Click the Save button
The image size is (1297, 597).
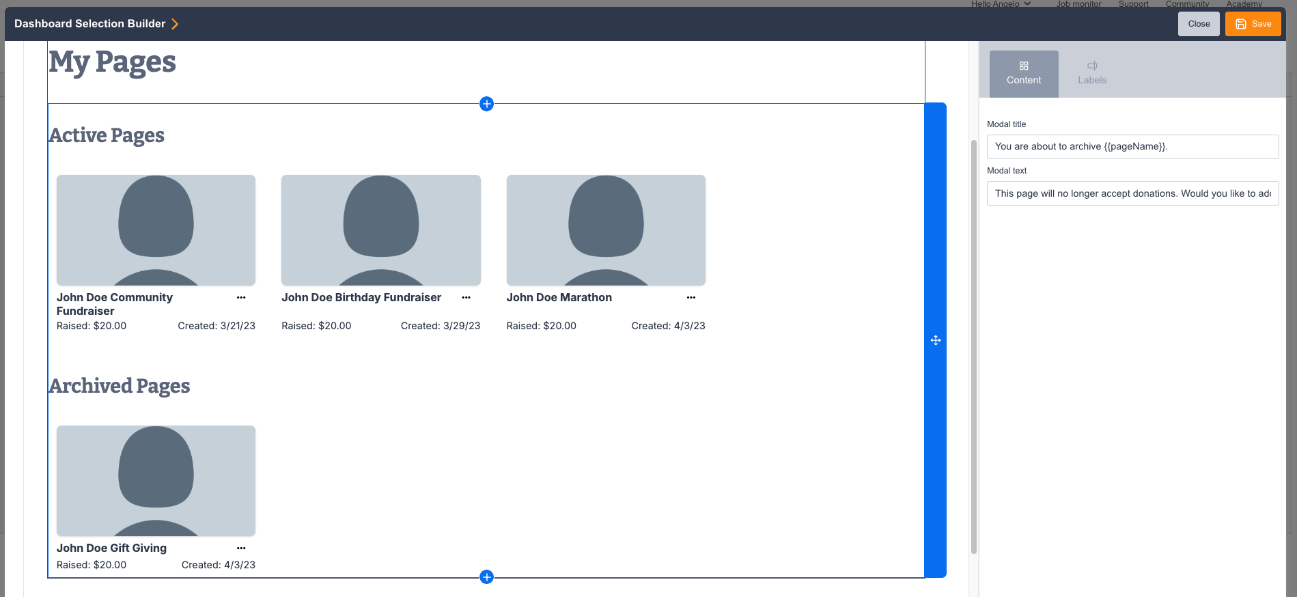click(x=1253, y=24)
